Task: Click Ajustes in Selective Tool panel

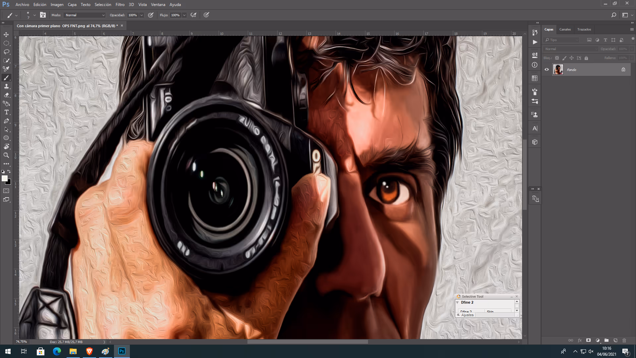Action: pos(467,315)
